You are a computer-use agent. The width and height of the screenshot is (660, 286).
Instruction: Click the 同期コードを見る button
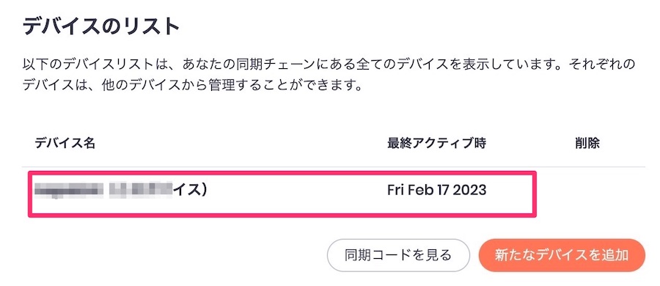(398, 255)
